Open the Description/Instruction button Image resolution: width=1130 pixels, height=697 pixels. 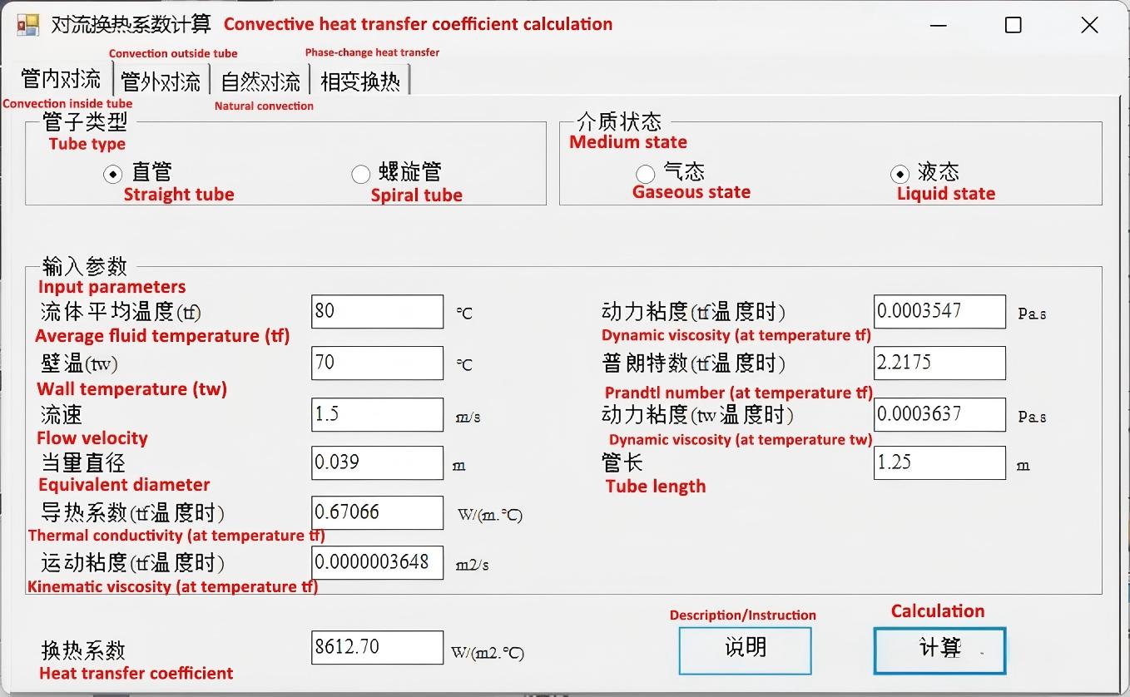tap(745, 650)
